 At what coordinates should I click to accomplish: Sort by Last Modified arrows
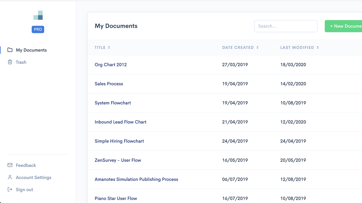coord(318,47)
